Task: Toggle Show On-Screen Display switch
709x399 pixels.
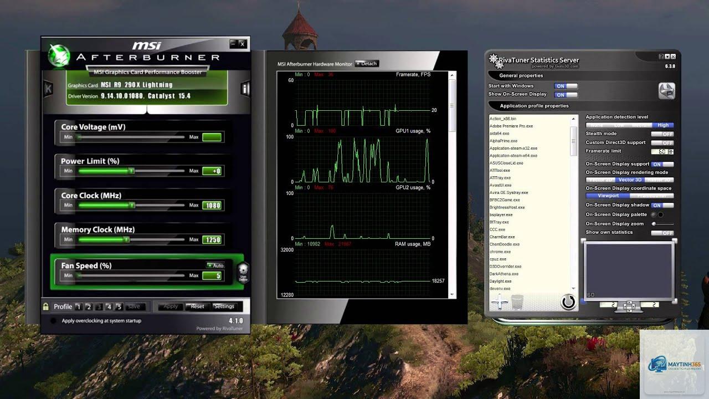Action: pyautogui.click(x=566, y=95)
